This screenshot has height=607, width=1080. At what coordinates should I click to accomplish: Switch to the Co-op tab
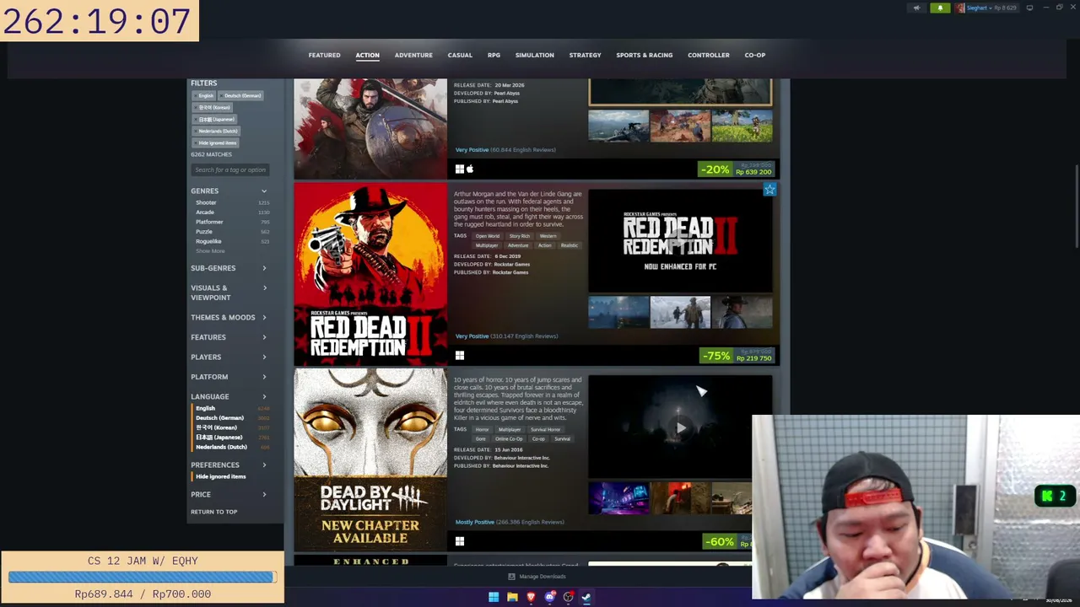click(755, 56)
